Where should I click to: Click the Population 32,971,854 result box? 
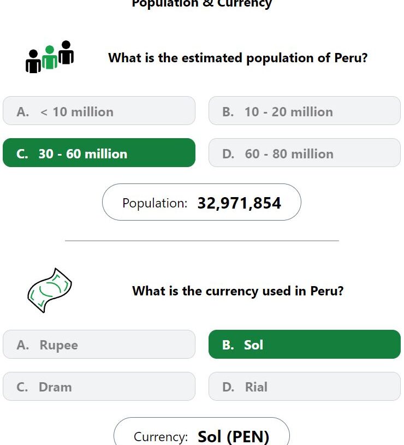[x=201, y=202]
